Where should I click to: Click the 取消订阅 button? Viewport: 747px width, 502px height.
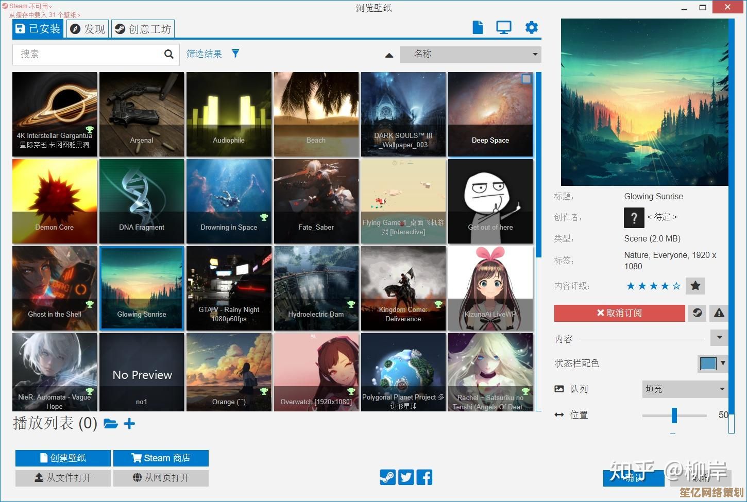[619, 313]
